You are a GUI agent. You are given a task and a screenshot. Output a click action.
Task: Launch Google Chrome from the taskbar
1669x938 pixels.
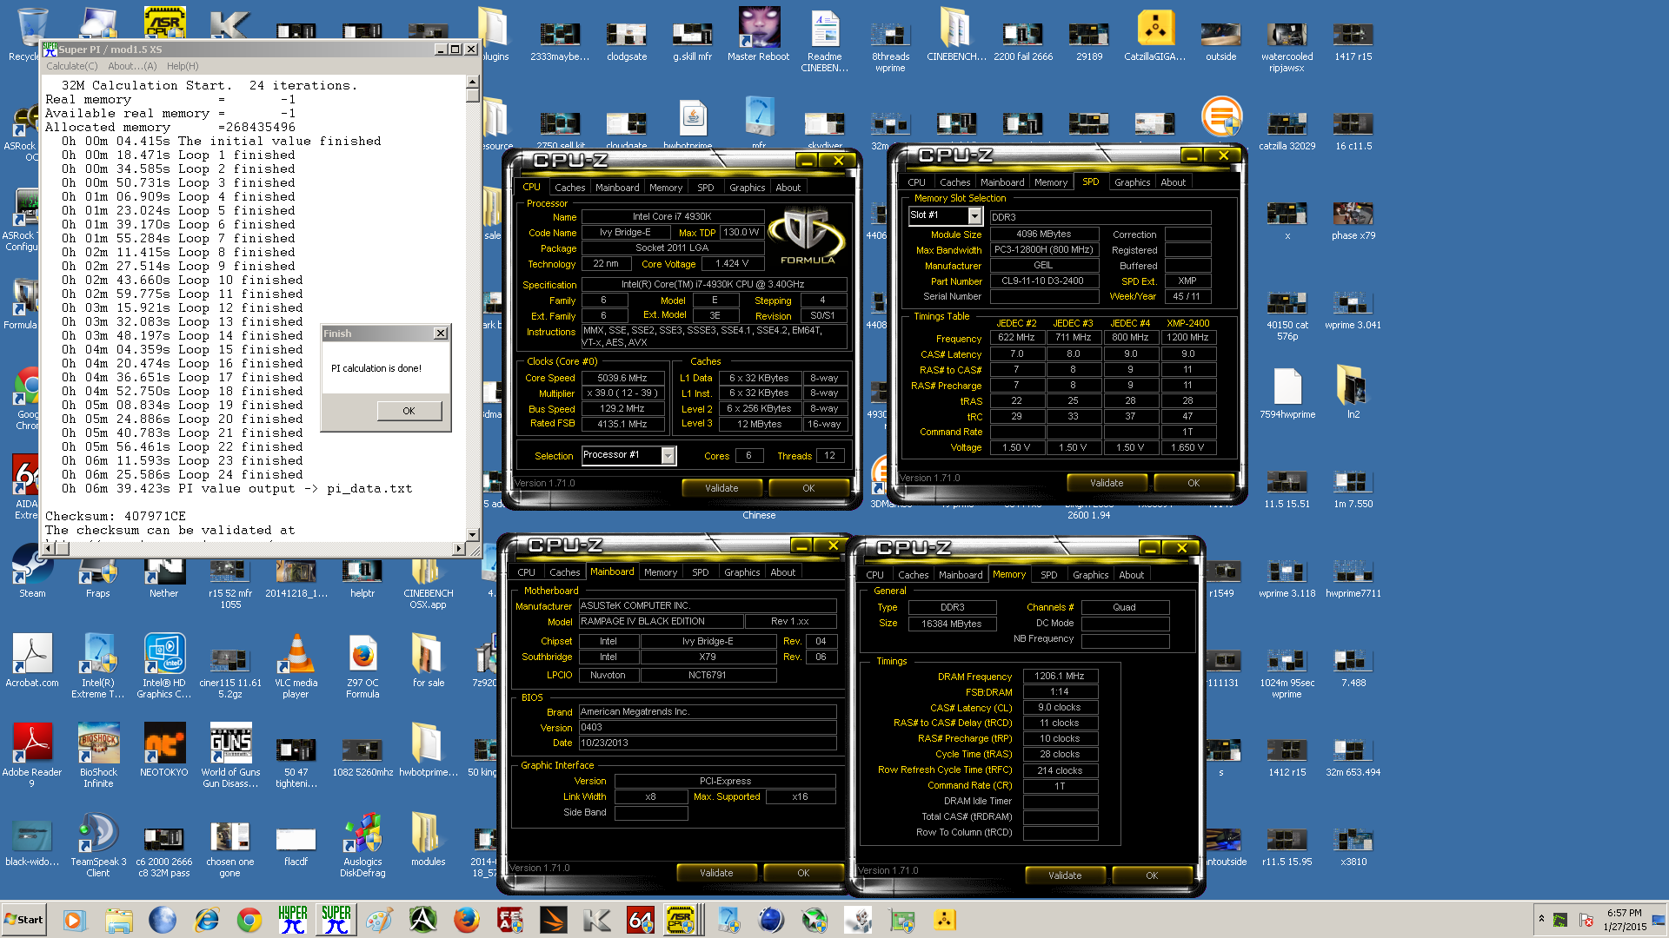(249, 920)
